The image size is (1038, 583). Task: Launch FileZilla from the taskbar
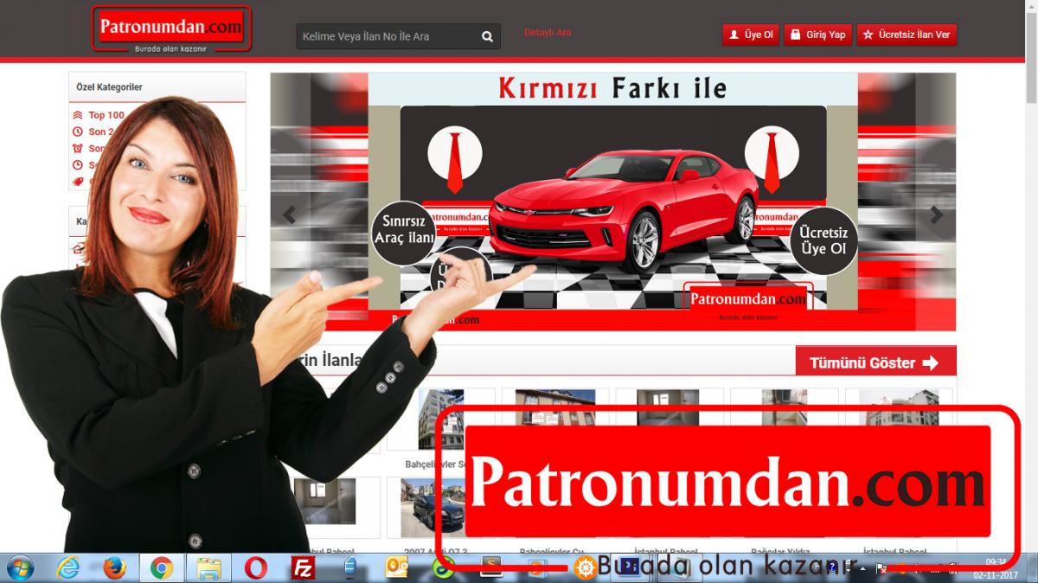tap(303, 567)
